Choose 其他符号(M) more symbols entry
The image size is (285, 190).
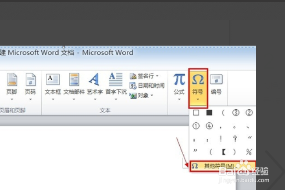tap(223, 166)
